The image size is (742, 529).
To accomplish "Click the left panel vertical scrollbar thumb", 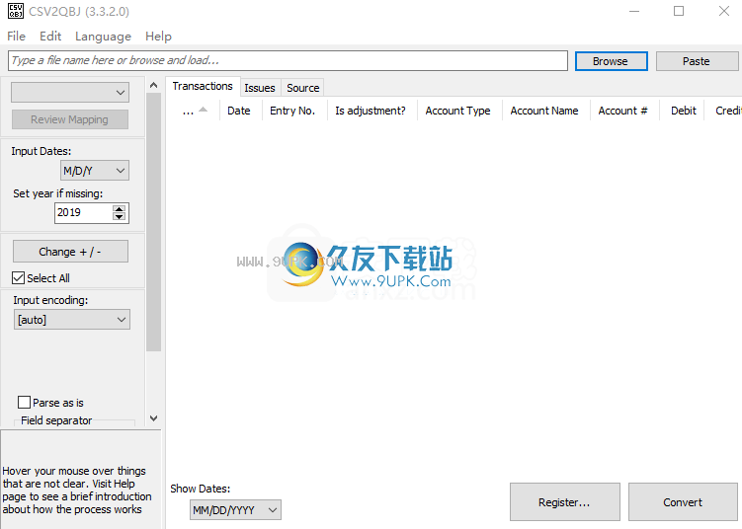I will coord(153,222).
